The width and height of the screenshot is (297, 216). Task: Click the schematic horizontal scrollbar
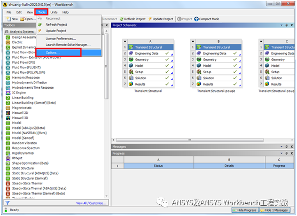(190, 140)
